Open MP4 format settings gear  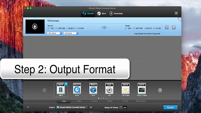[66, 84]
